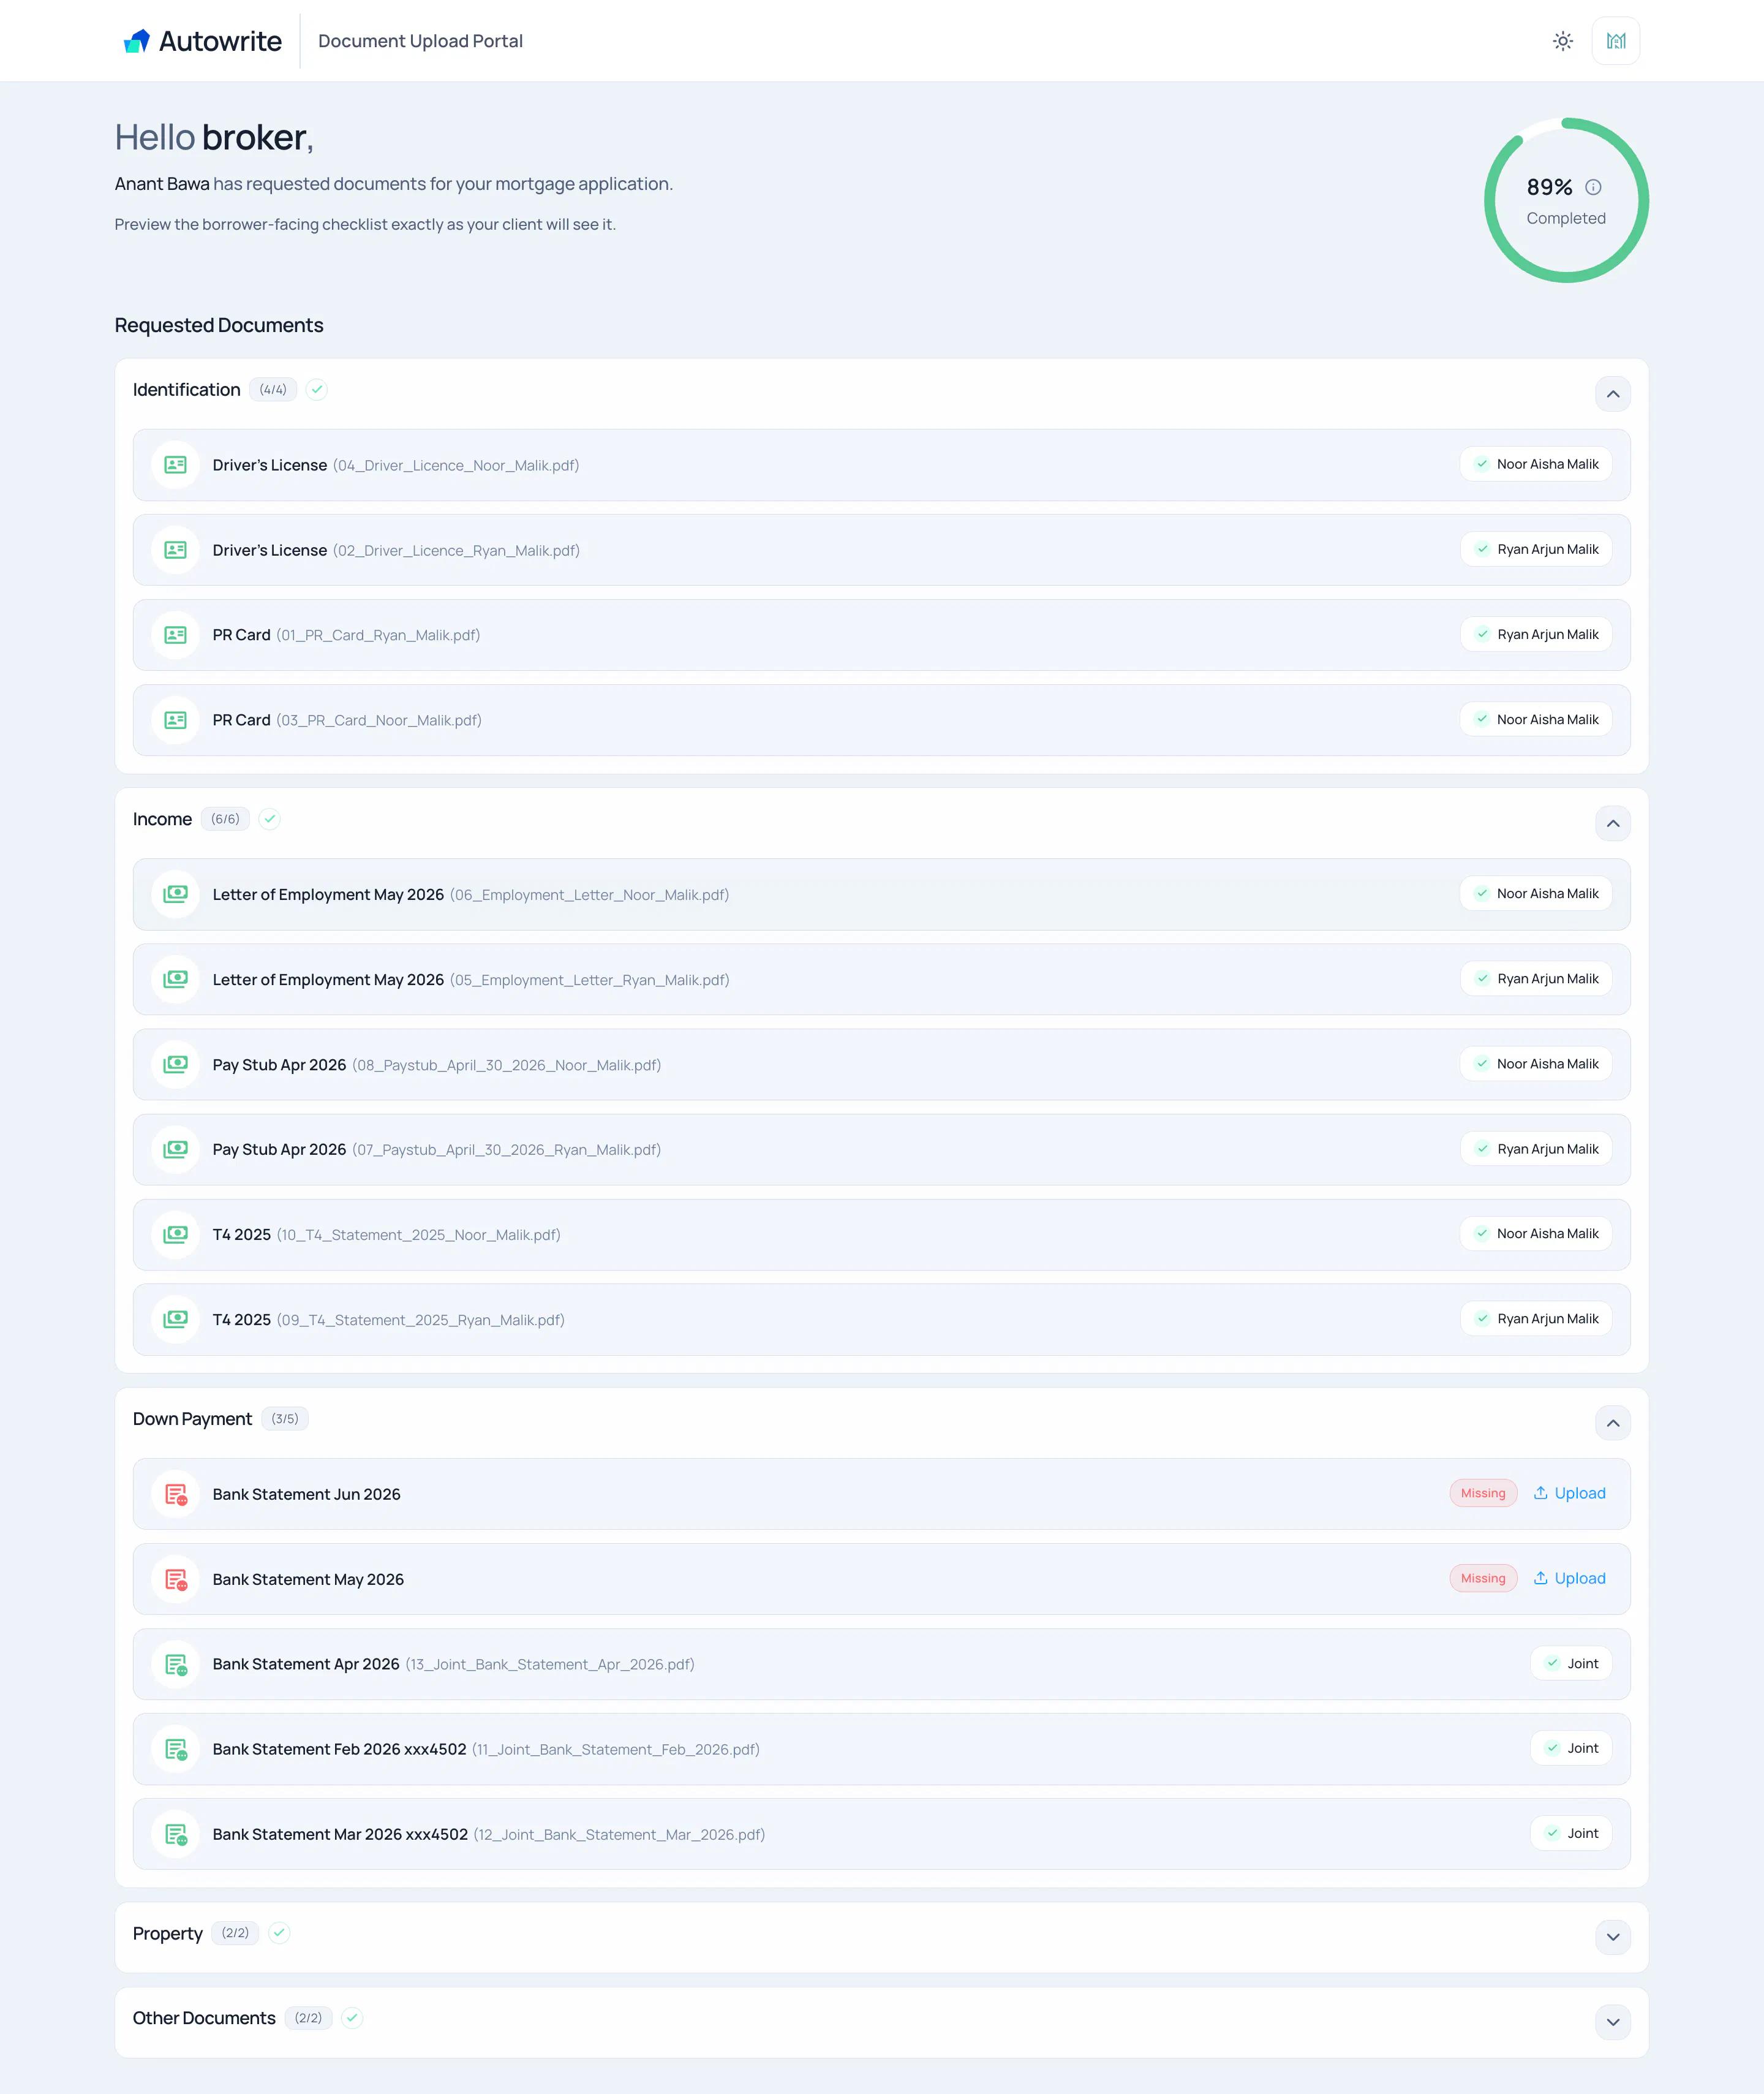Click the Noor Aisha Malik tag on 04_Driver_Licence row

(1535, 464)
